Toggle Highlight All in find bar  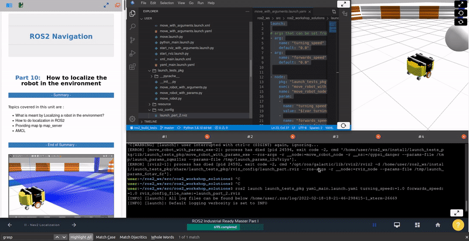tap(81, 237)
